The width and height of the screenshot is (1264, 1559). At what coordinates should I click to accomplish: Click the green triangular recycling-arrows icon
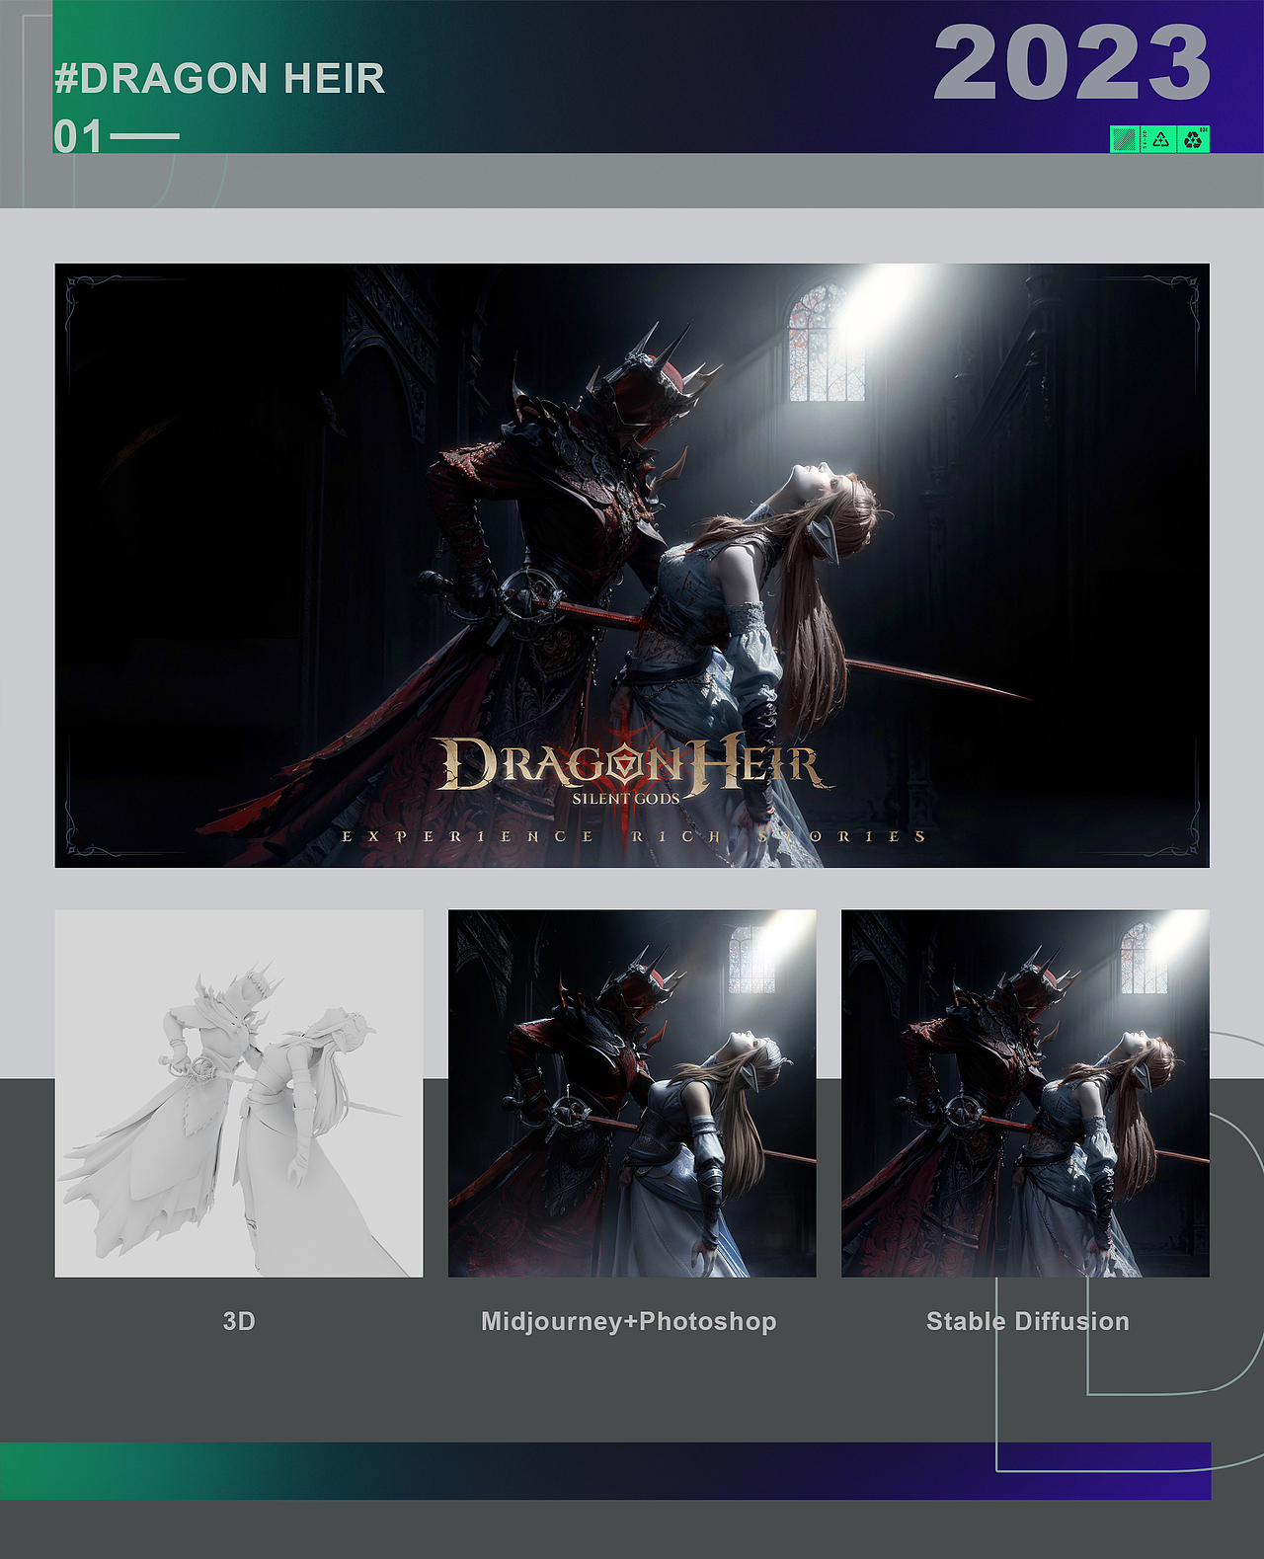(x=1160, y=139)
